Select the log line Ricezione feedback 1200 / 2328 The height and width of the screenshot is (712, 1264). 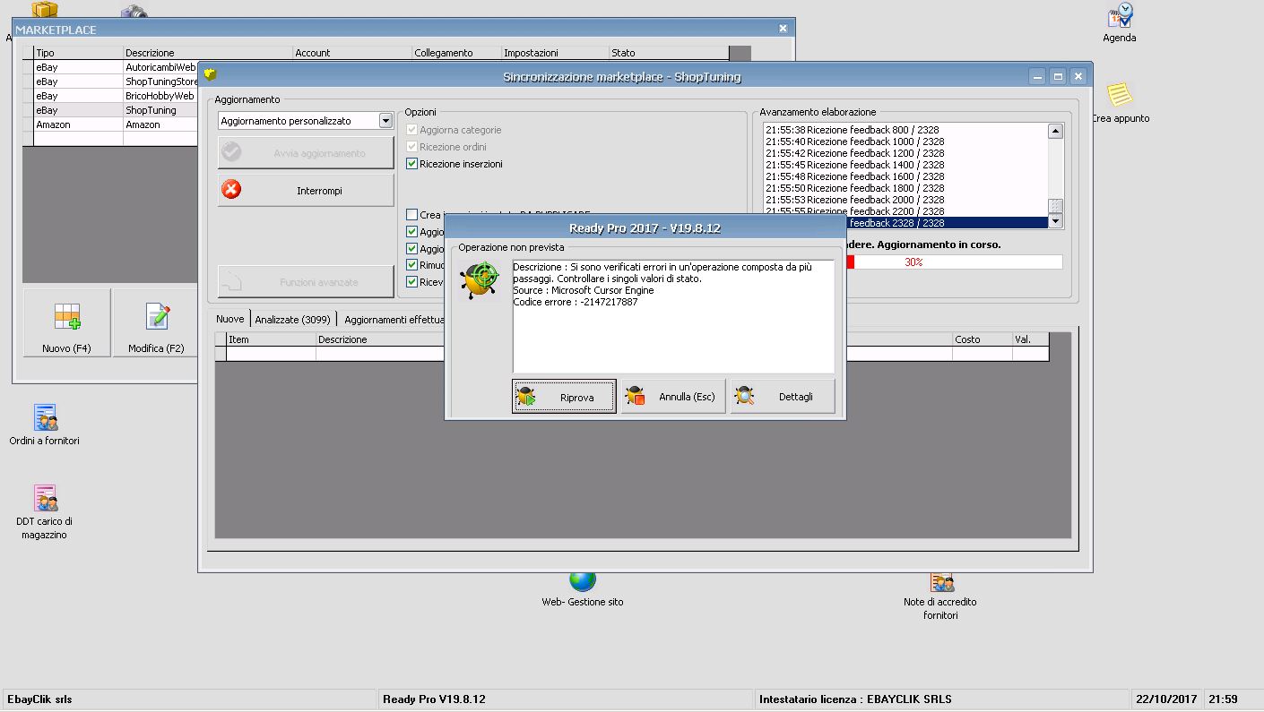[905, 153]
